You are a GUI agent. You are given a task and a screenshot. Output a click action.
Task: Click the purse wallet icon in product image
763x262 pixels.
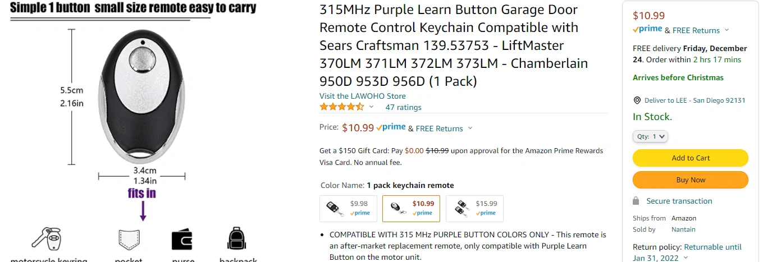click(183, 239)
